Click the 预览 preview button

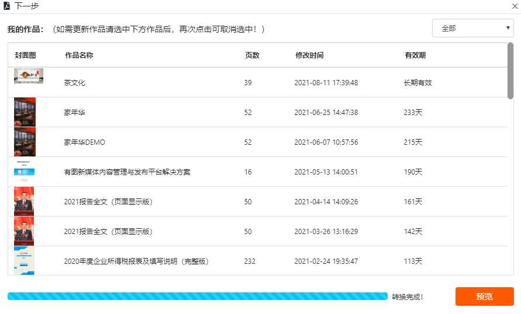point(484,296)
